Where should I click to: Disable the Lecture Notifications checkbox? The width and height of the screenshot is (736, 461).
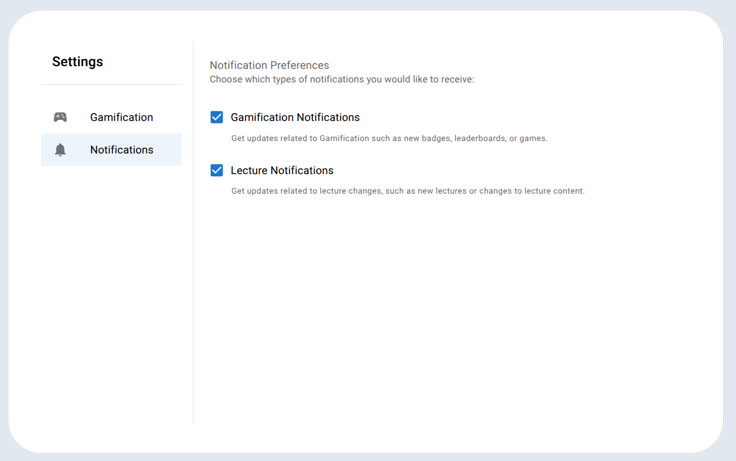(217, 170)
